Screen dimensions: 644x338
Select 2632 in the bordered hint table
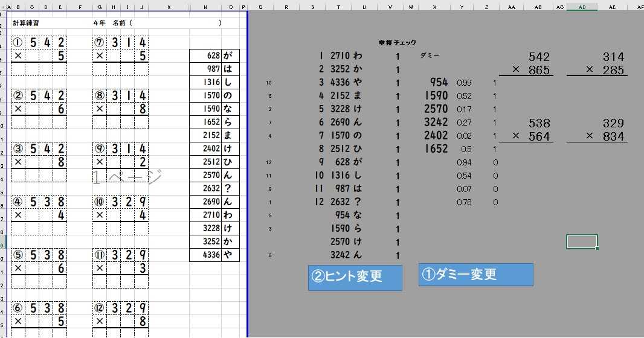(205, 188)
